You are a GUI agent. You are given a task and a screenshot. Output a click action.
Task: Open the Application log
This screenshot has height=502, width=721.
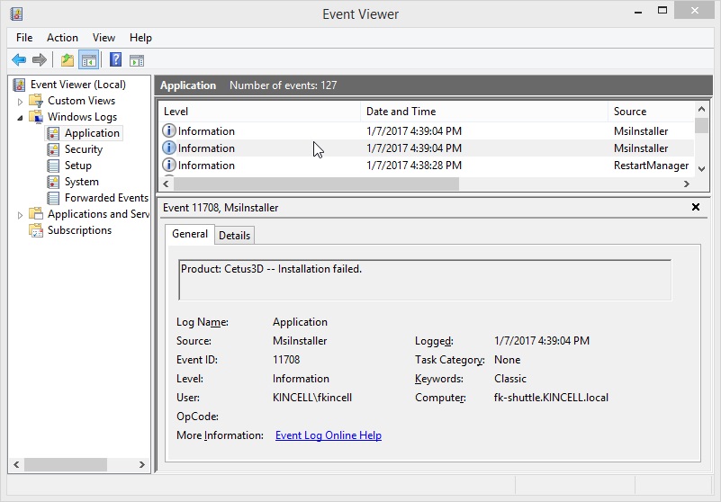[92, 133]
